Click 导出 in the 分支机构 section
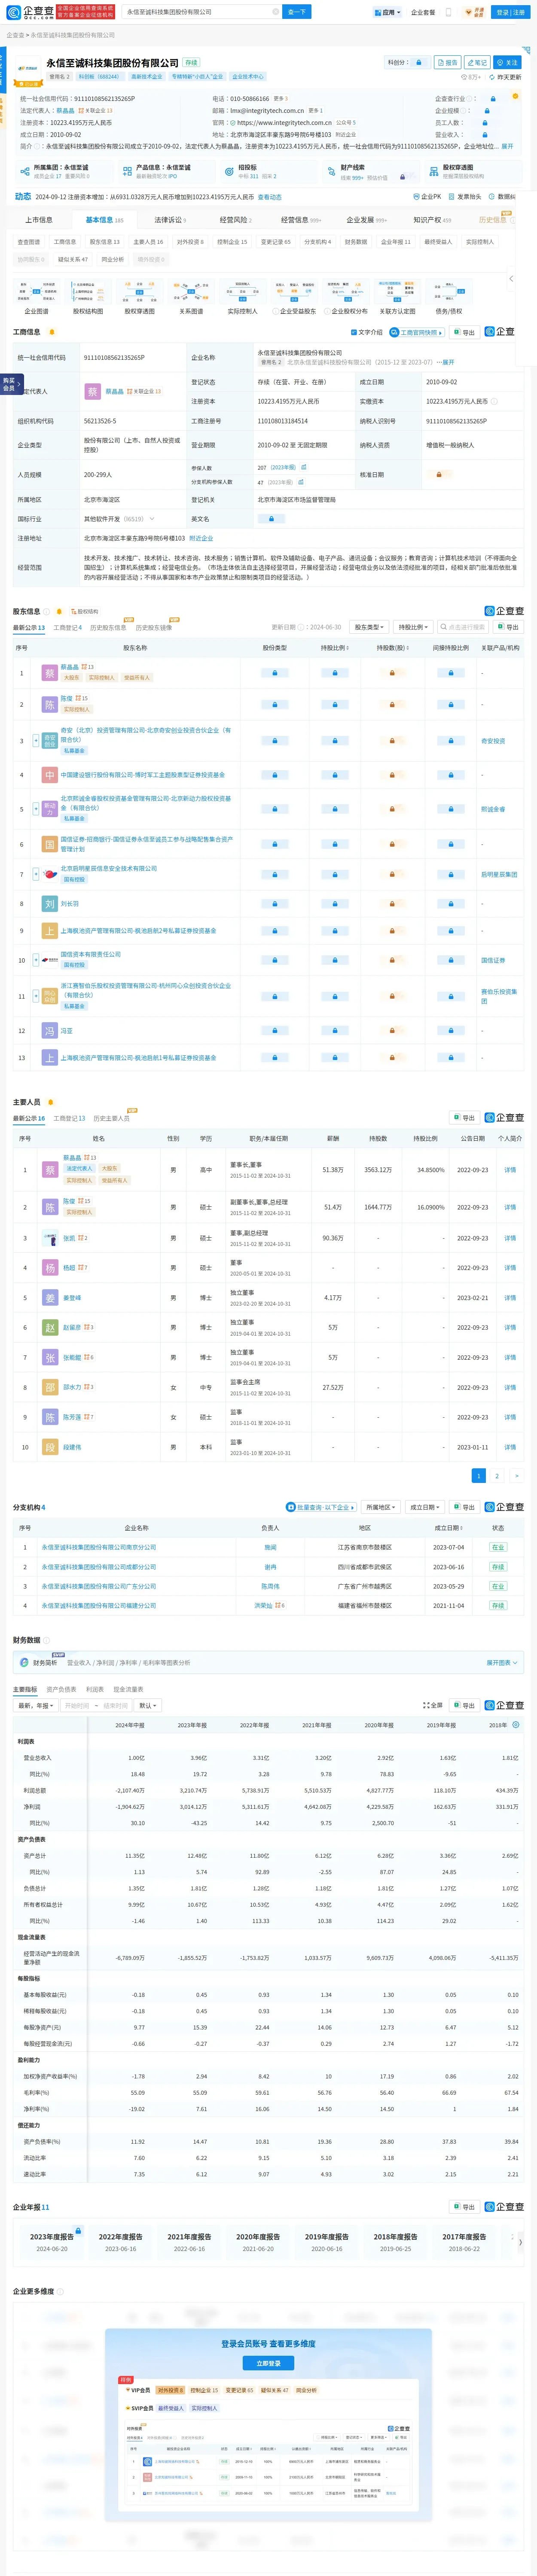Viewport: 537px width, 2576px height. [x=465, y=1507]
